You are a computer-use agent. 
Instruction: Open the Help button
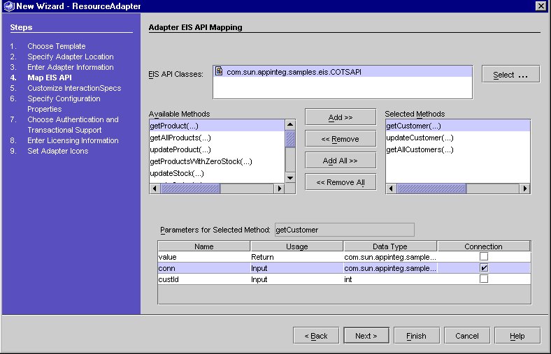(517, 336)
